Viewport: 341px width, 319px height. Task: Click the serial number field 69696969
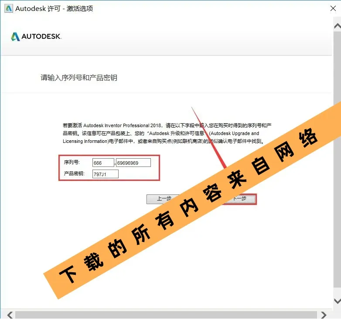point(133,163)
